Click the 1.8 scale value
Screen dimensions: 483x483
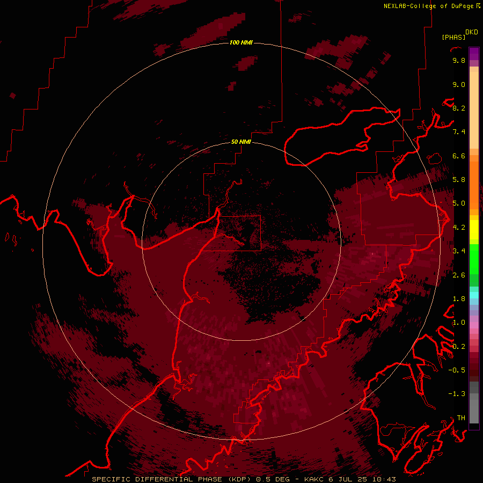(459, 299)
